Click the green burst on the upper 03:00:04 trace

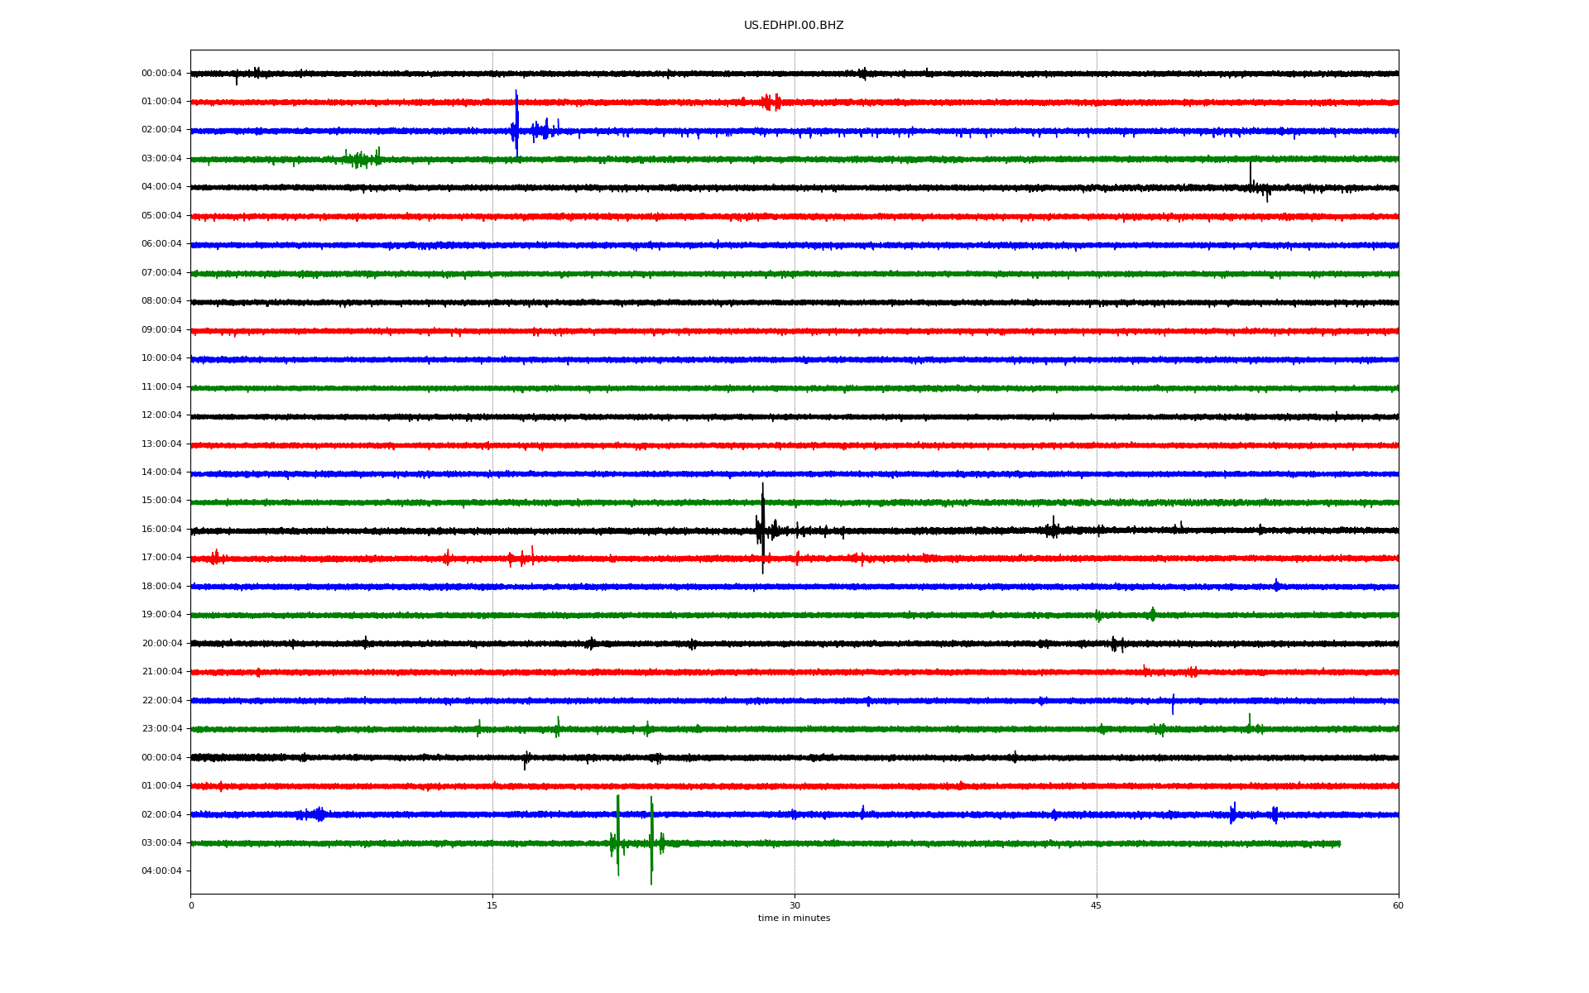[362, 158]
